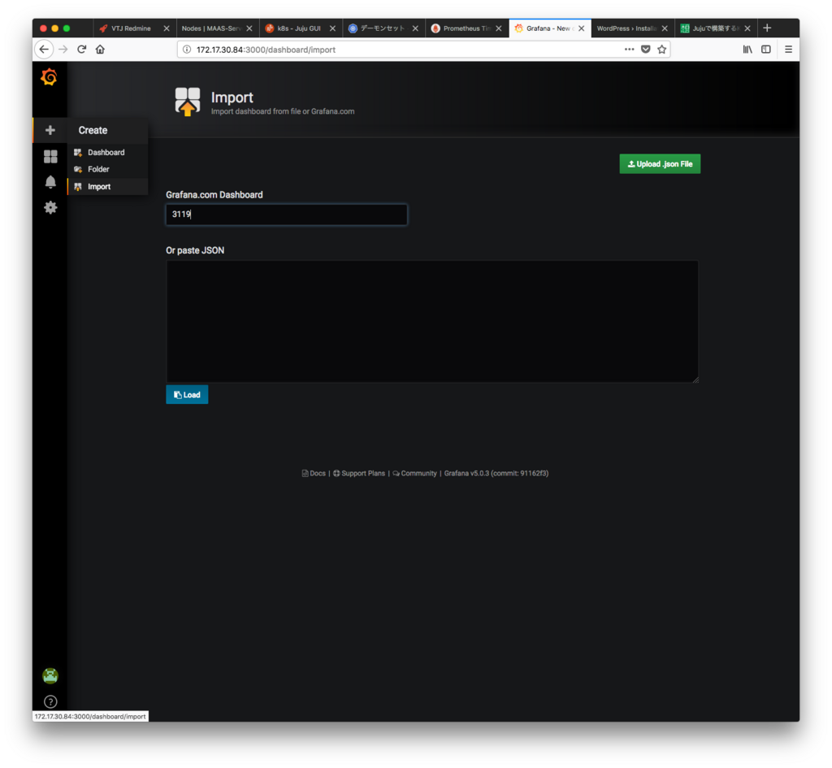
Task: Click the Pocket save icon
Action: tap(645, 50)
